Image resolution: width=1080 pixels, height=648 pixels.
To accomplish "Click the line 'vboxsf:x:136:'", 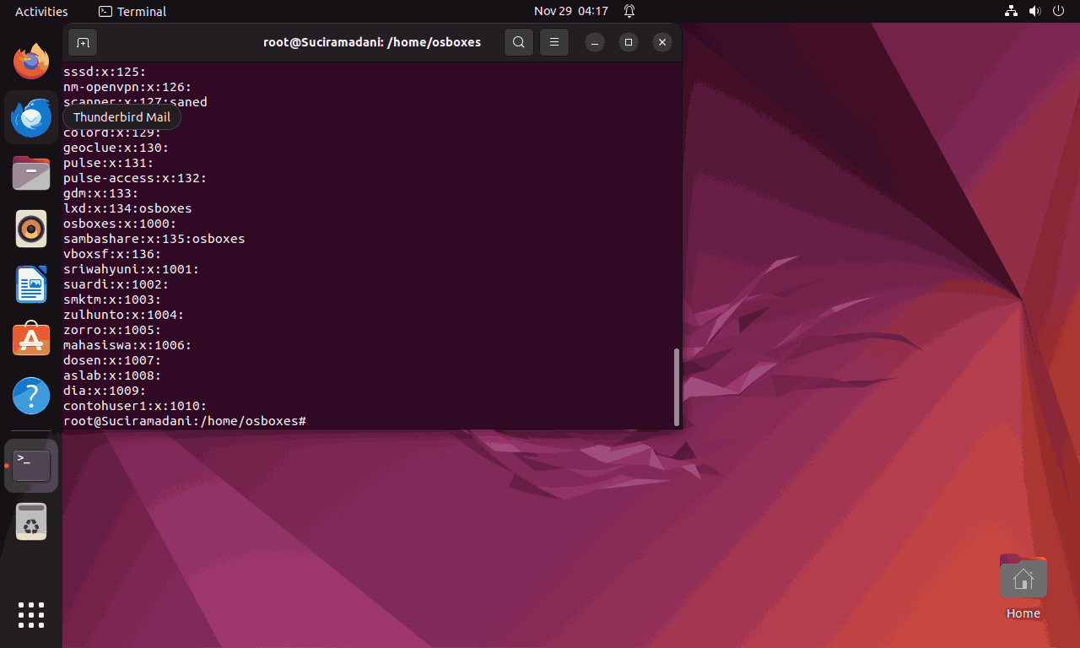I will [112, 254].
